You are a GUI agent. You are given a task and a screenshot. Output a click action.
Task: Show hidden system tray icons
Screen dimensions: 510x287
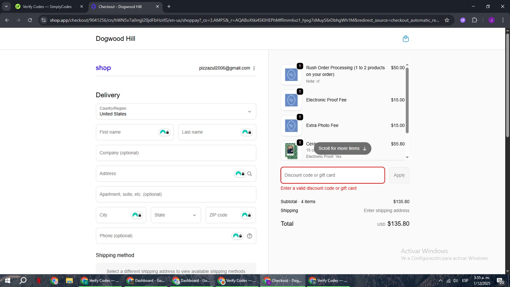440,281
